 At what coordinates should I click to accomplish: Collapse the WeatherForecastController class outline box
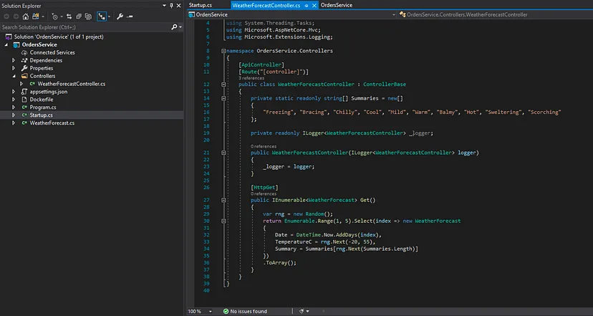click(x=223, y=85)
